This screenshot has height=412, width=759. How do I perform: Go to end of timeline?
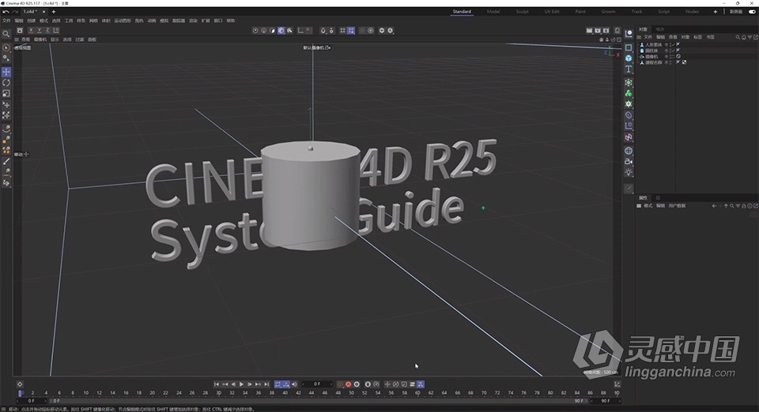point(266,384)
